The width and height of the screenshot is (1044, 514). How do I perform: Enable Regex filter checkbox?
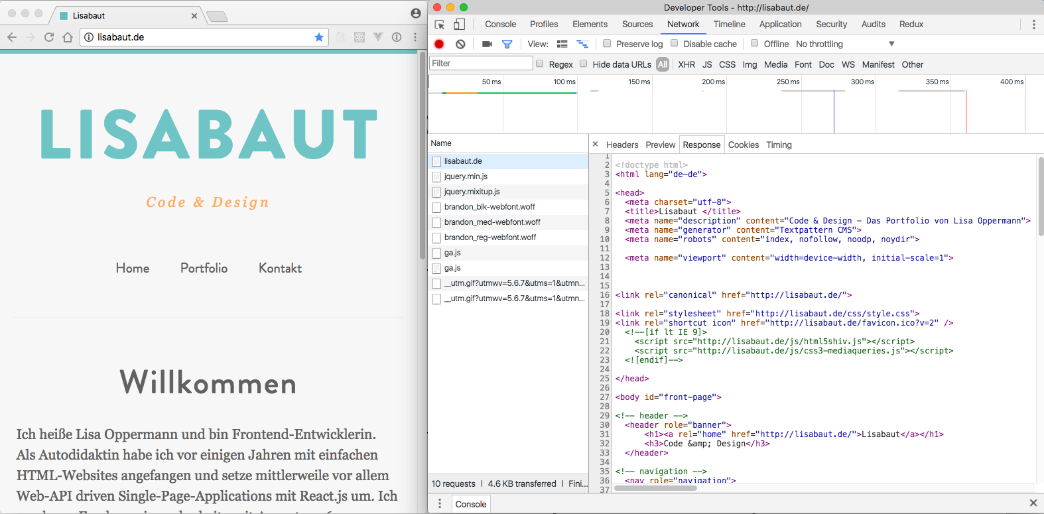click(540, 64)
